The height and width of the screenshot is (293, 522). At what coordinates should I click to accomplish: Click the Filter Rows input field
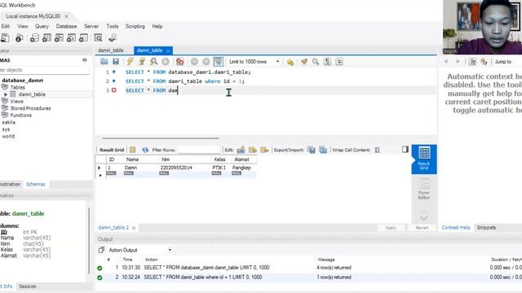pos(199,150)
